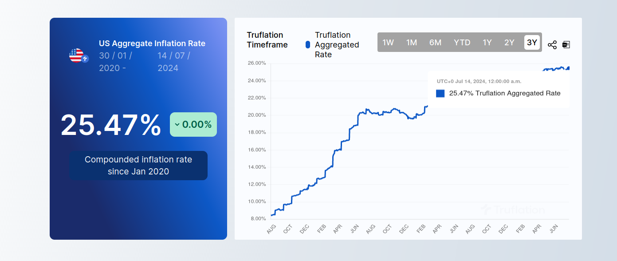Switch to the 6M timeframe

tap(436, 43)
